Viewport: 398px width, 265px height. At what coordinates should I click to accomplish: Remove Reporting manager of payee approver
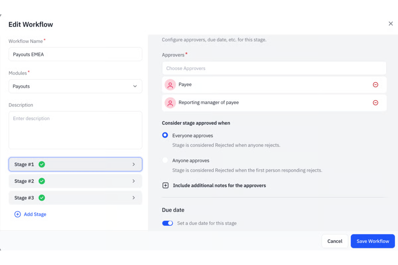(375, 103)
